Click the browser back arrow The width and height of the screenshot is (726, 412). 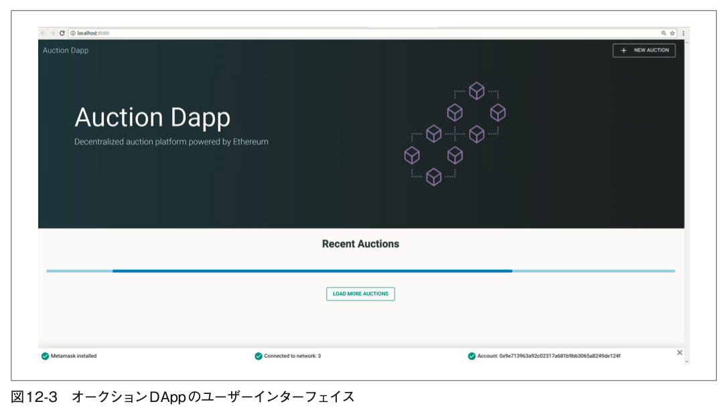click(43, 33)
